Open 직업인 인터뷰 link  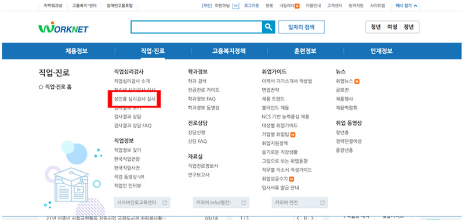coord(128,186)
